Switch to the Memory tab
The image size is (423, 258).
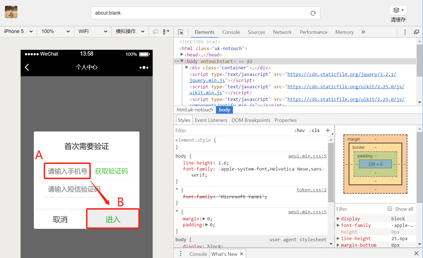344,32
